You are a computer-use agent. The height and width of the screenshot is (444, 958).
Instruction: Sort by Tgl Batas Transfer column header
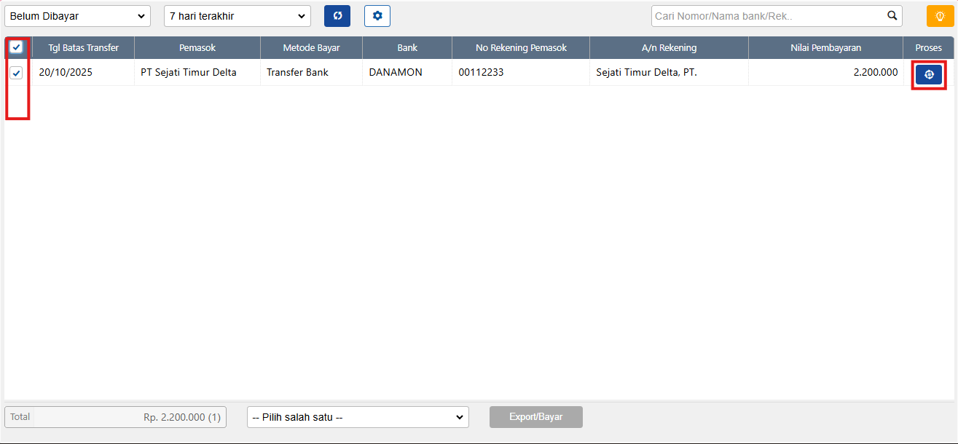point(83,48)
